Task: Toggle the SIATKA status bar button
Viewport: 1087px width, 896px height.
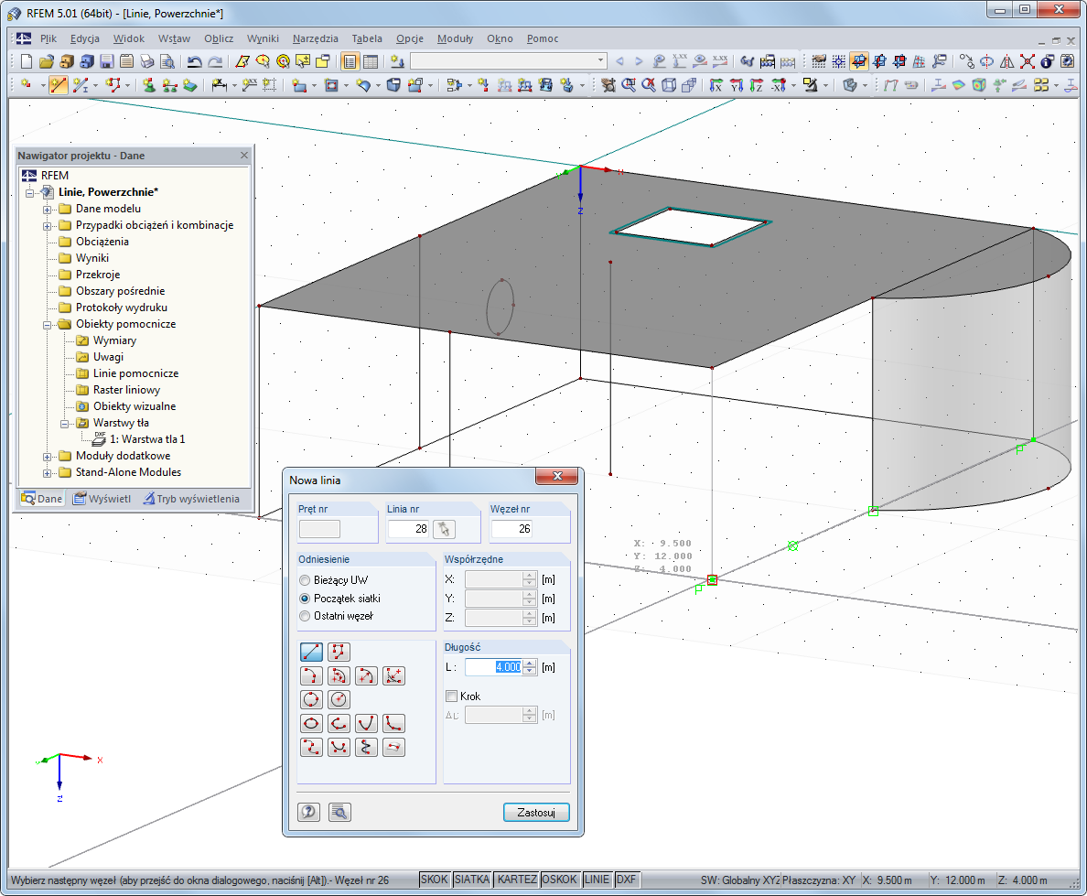Action: (472, 880)
